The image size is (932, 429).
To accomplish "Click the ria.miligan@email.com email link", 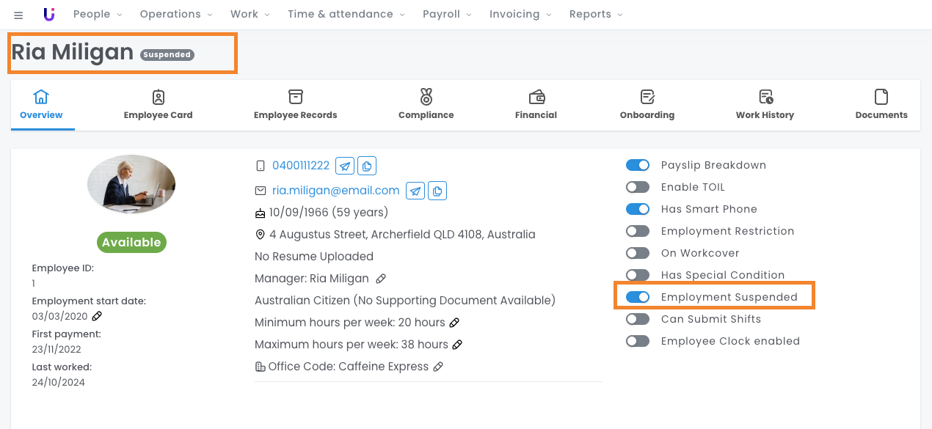I will 335,191.
